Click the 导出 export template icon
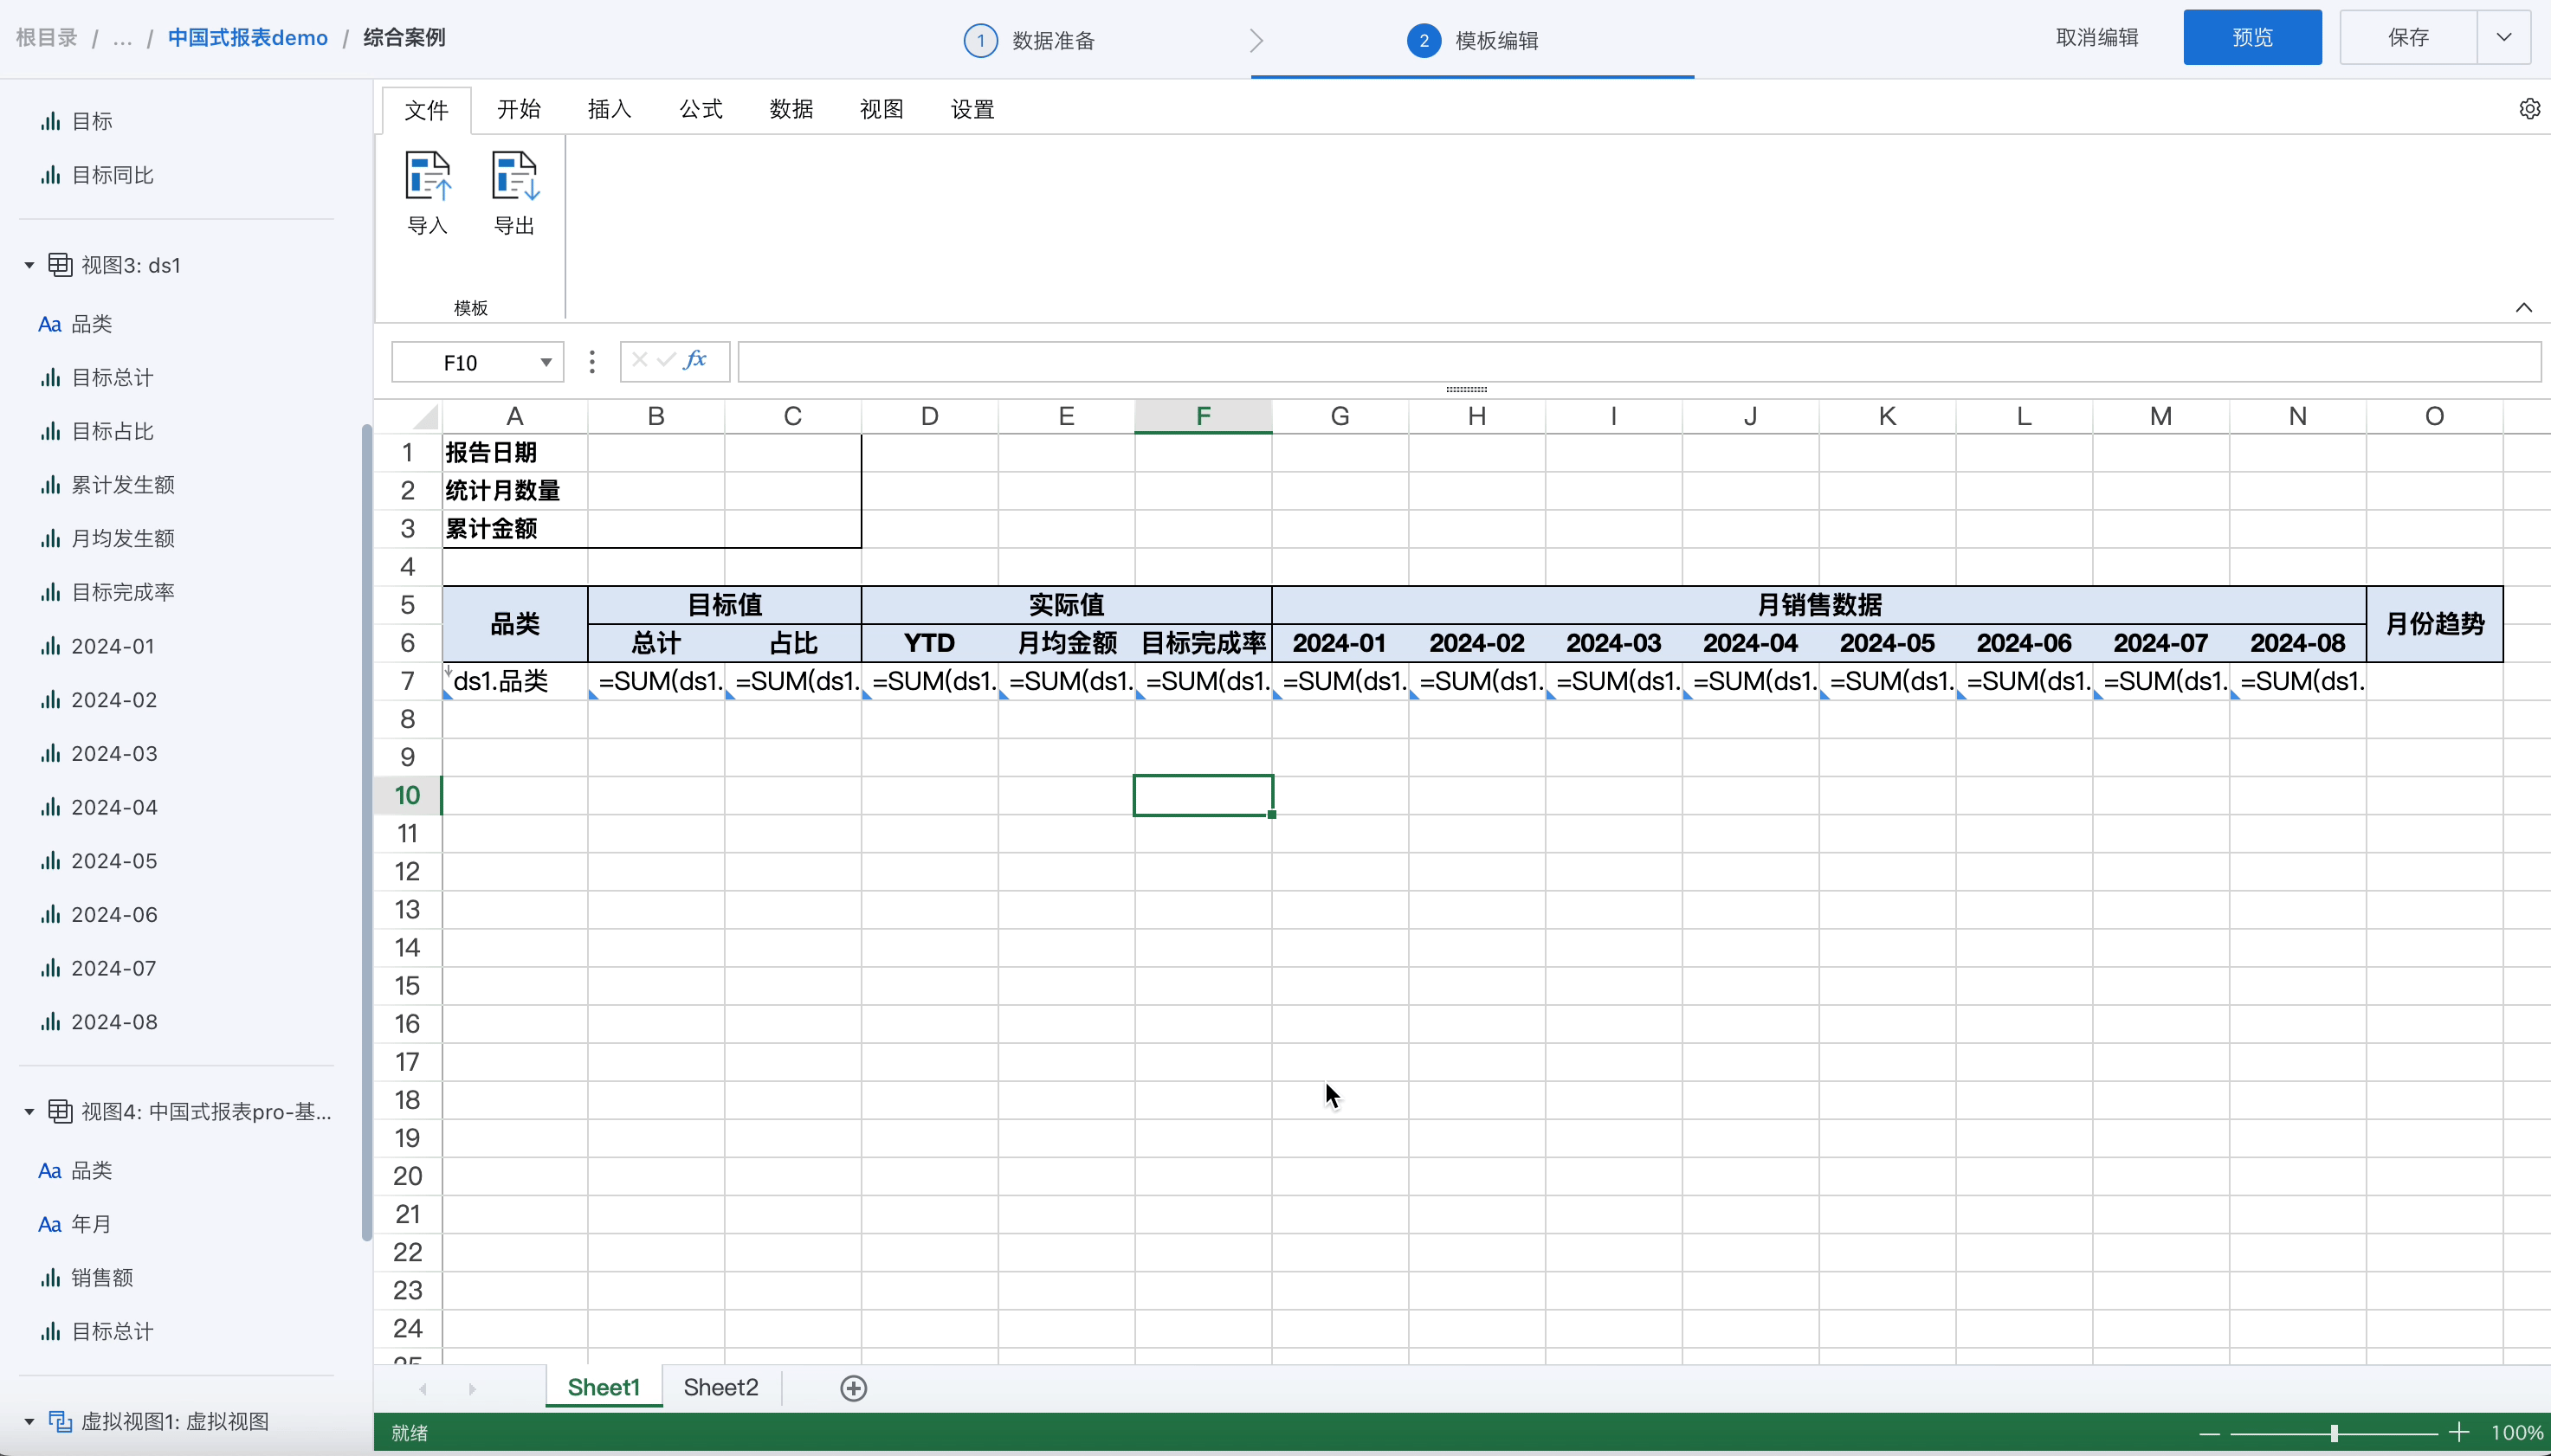 pos(515,177)
